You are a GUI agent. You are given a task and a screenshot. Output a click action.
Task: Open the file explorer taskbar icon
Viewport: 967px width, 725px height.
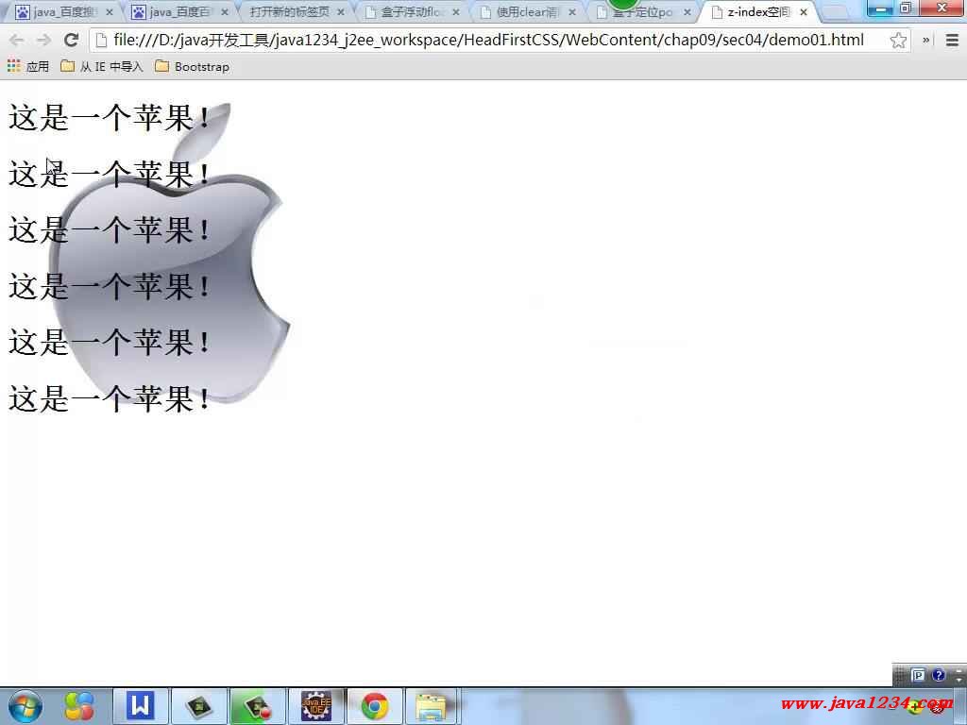coord(431,706)
